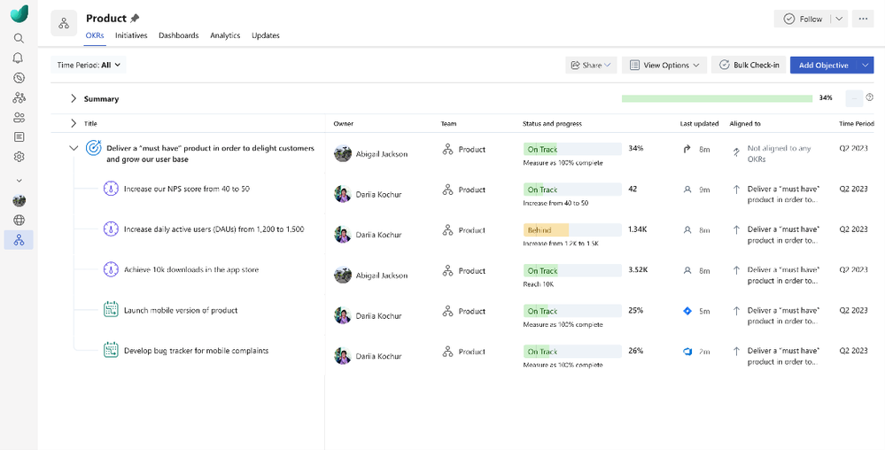
Task: Open the Time Period dropdown
Action: coord(89,65)
